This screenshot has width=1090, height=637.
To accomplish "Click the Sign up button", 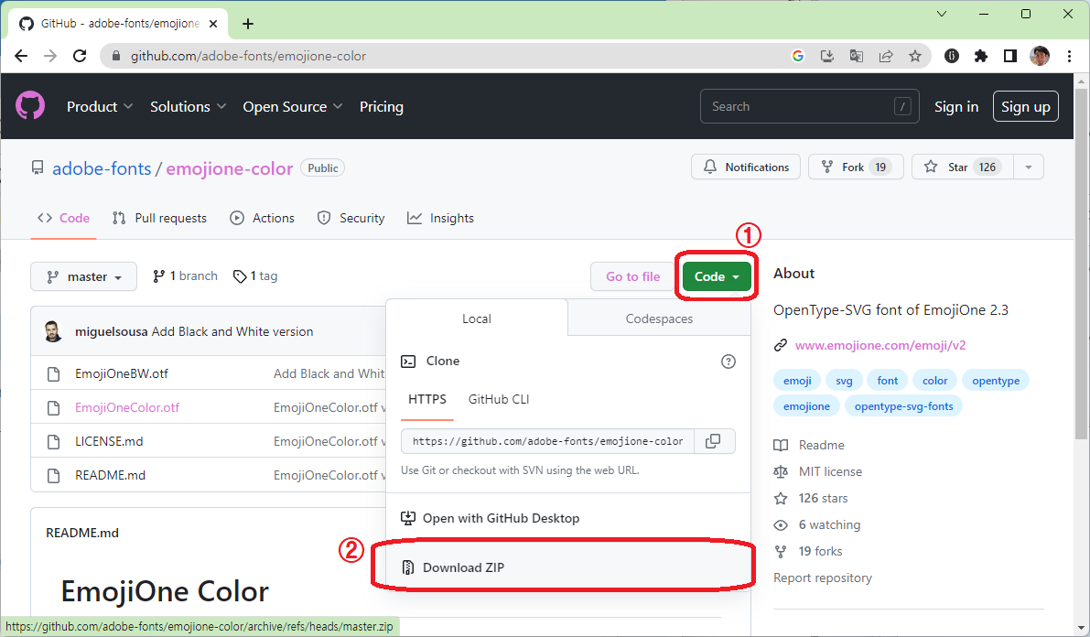I will (x=1025, y=106).
